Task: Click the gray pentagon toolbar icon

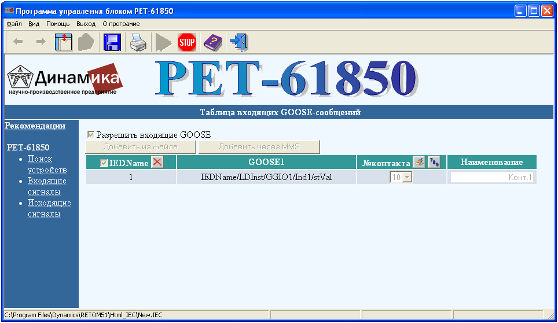Action: click(x=86, y=42)
